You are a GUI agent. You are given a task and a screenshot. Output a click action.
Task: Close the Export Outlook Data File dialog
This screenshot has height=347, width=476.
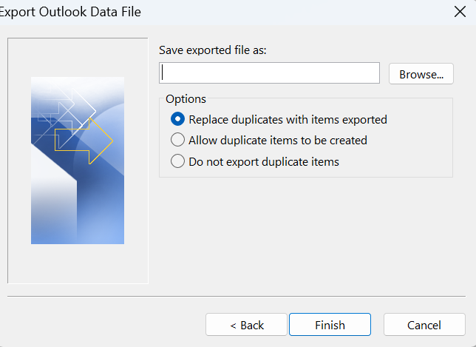click(x=458, y=12)
